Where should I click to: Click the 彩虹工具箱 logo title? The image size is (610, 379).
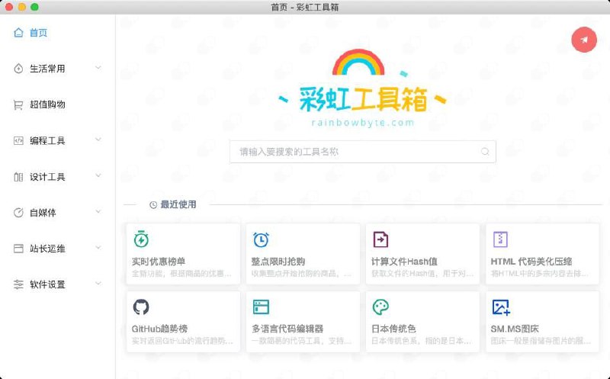(x=363, y=99)
